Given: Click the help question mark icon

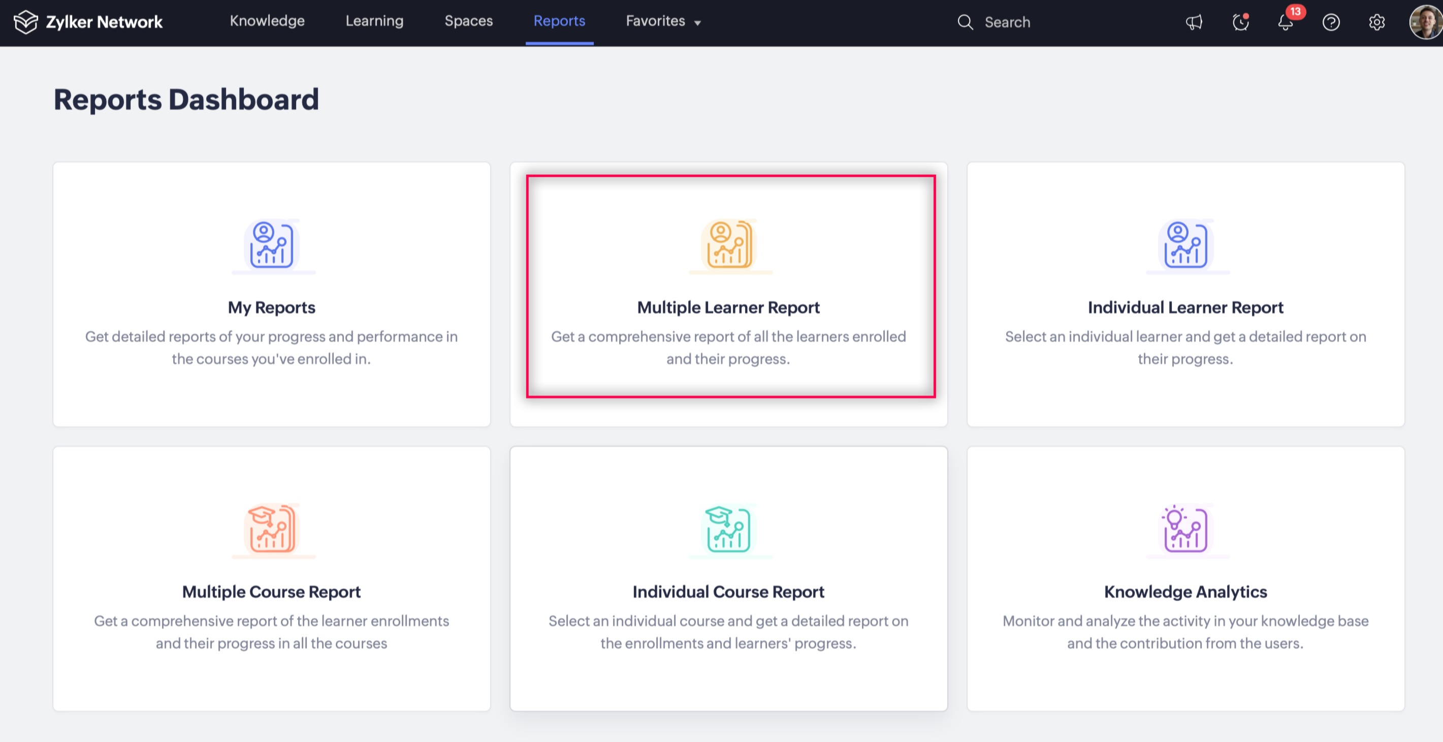Looking at the screenshot, I should (1331, 22).
